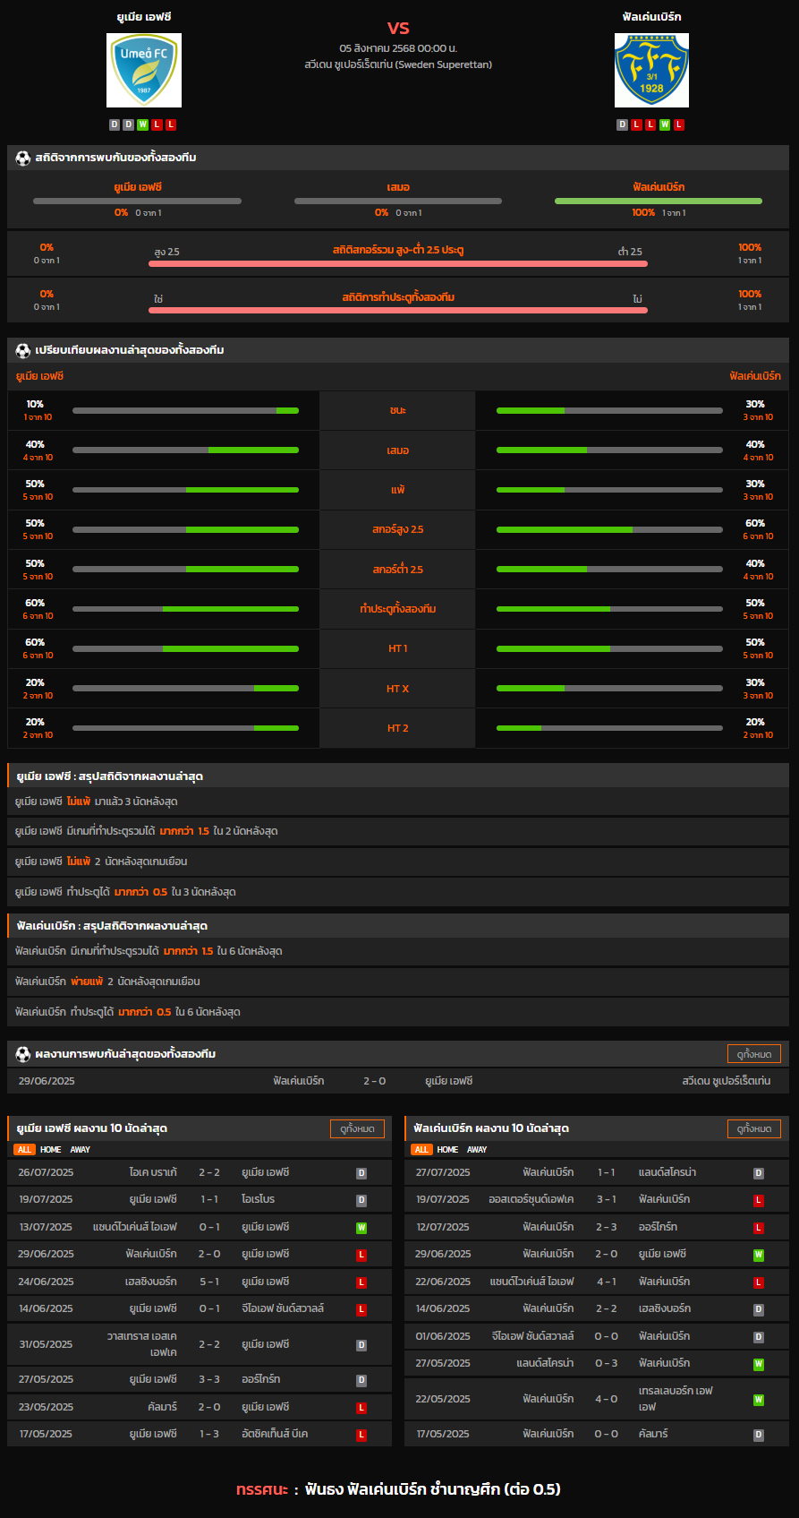Click ยูเมีย เอฟซี team name above its logo
The height and width of the screenshot is (1518, 799).
(144, 17)
